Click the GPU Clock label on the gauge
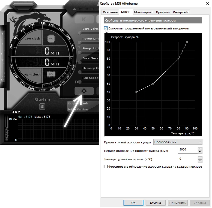The image size is (212, 208). click(32, 39)
